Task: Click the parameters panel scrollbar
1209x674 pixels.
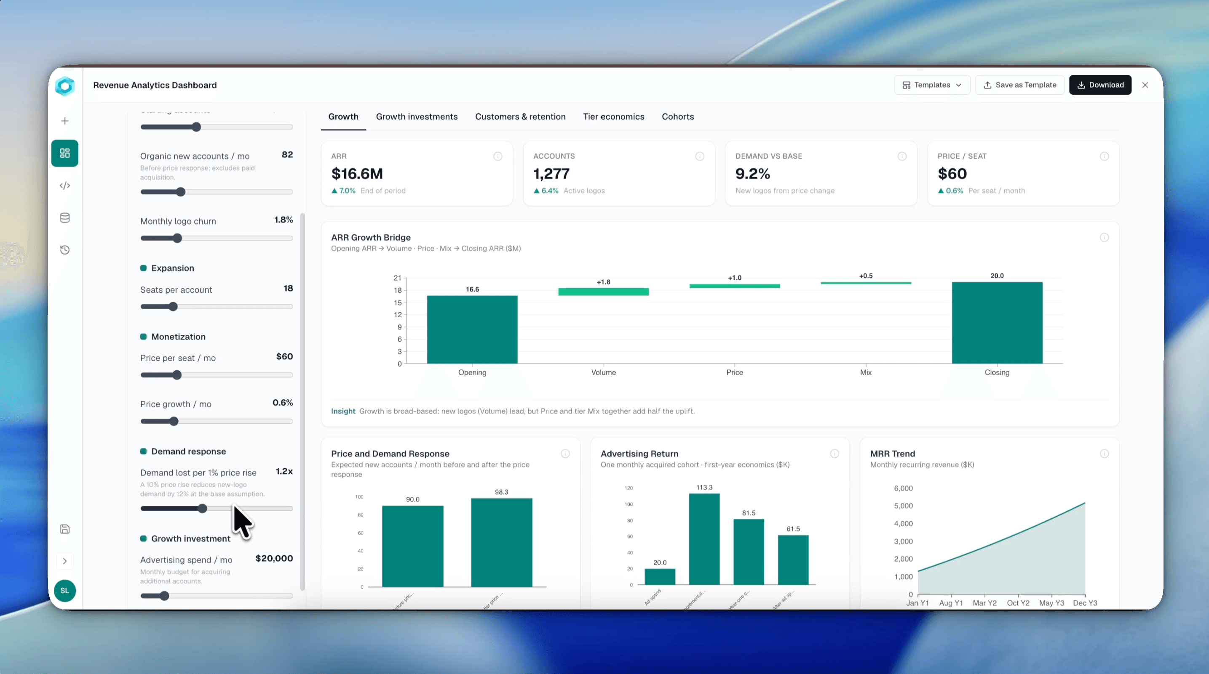Action: point(303,402)
